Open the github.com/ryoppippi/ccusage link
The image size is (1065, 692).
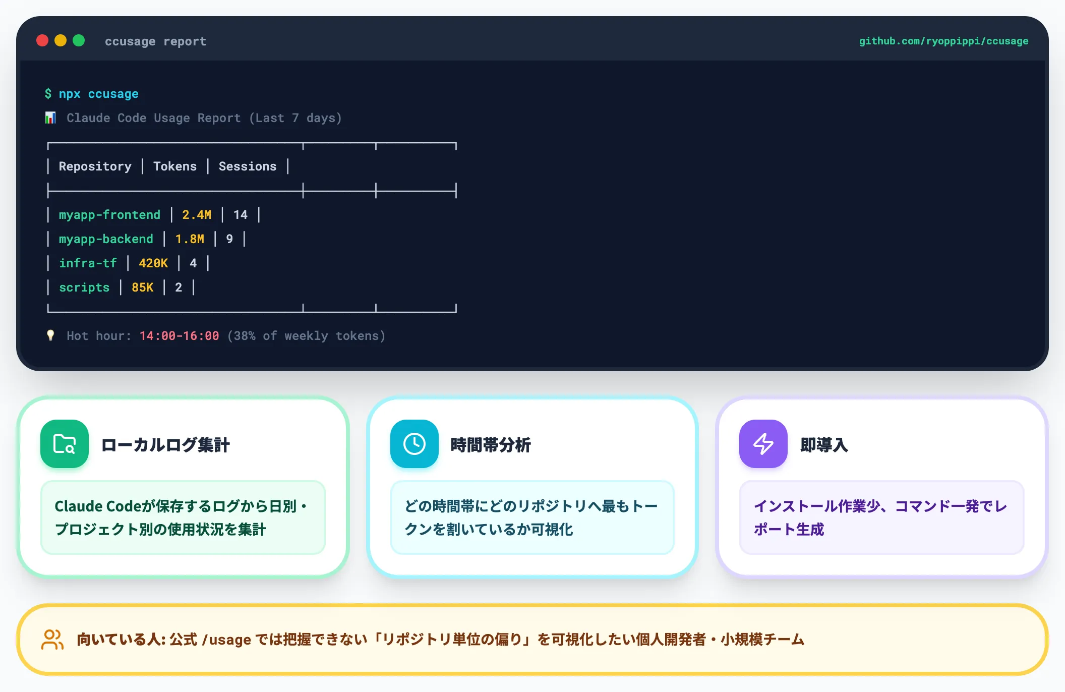943,41
